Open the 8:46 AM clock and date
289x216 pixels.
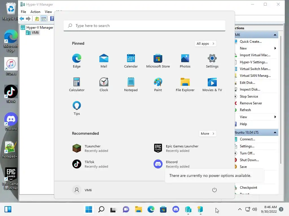click(x=269, y=209)
